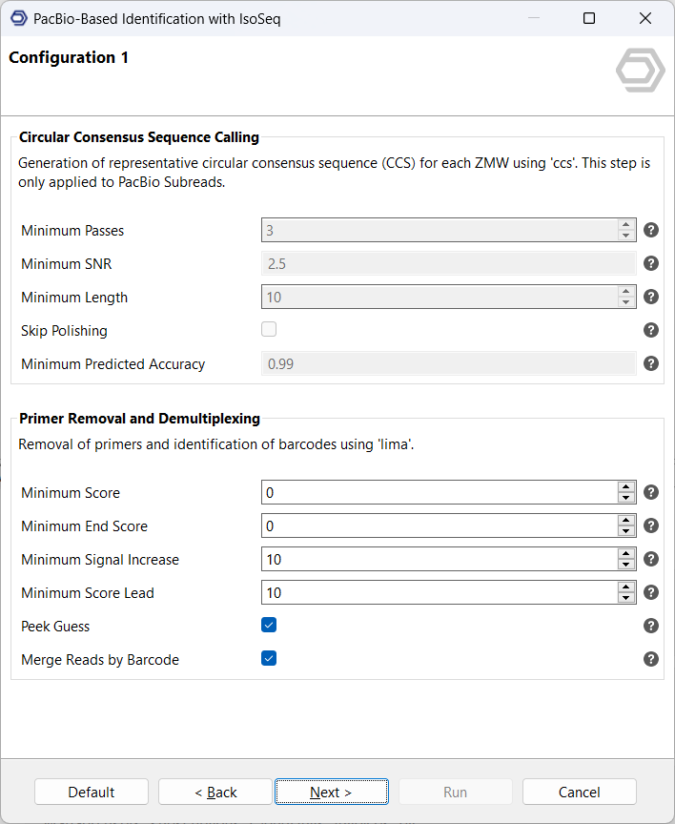This screenshot has width=675, height=824.
Task: Show help for Minimum Signal Increase
Action: [x=651, y=559]
